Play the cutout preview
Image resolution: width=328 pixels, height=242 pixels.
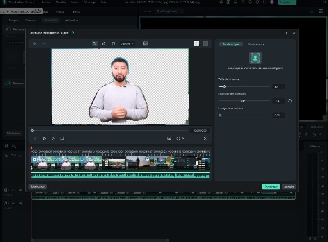click(x=53, y=138)
